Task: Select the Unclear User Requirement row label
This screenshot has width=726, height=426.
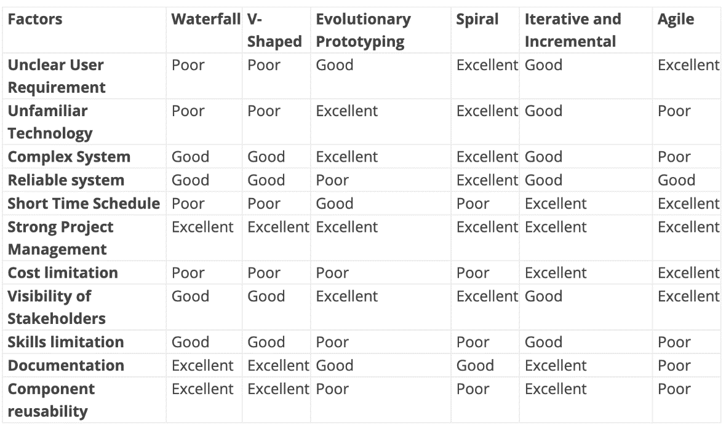Action: [x=56, y=76]
